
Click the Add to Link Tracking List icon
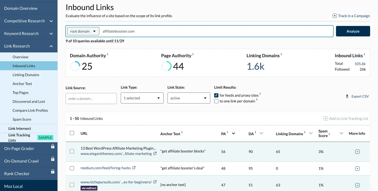325,118
